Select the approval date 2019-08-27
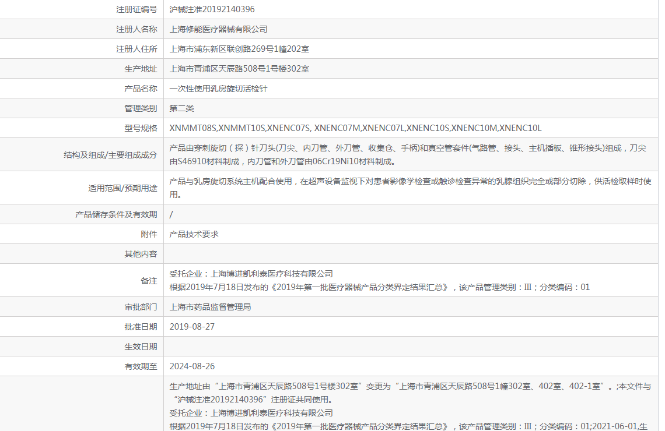Image resolution: width=665 pixels, height=431 pixels. pos(192,327)
